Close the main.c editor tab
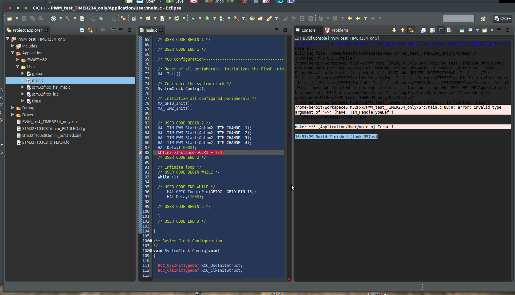 pyautogui.click(x=161, y=30)
